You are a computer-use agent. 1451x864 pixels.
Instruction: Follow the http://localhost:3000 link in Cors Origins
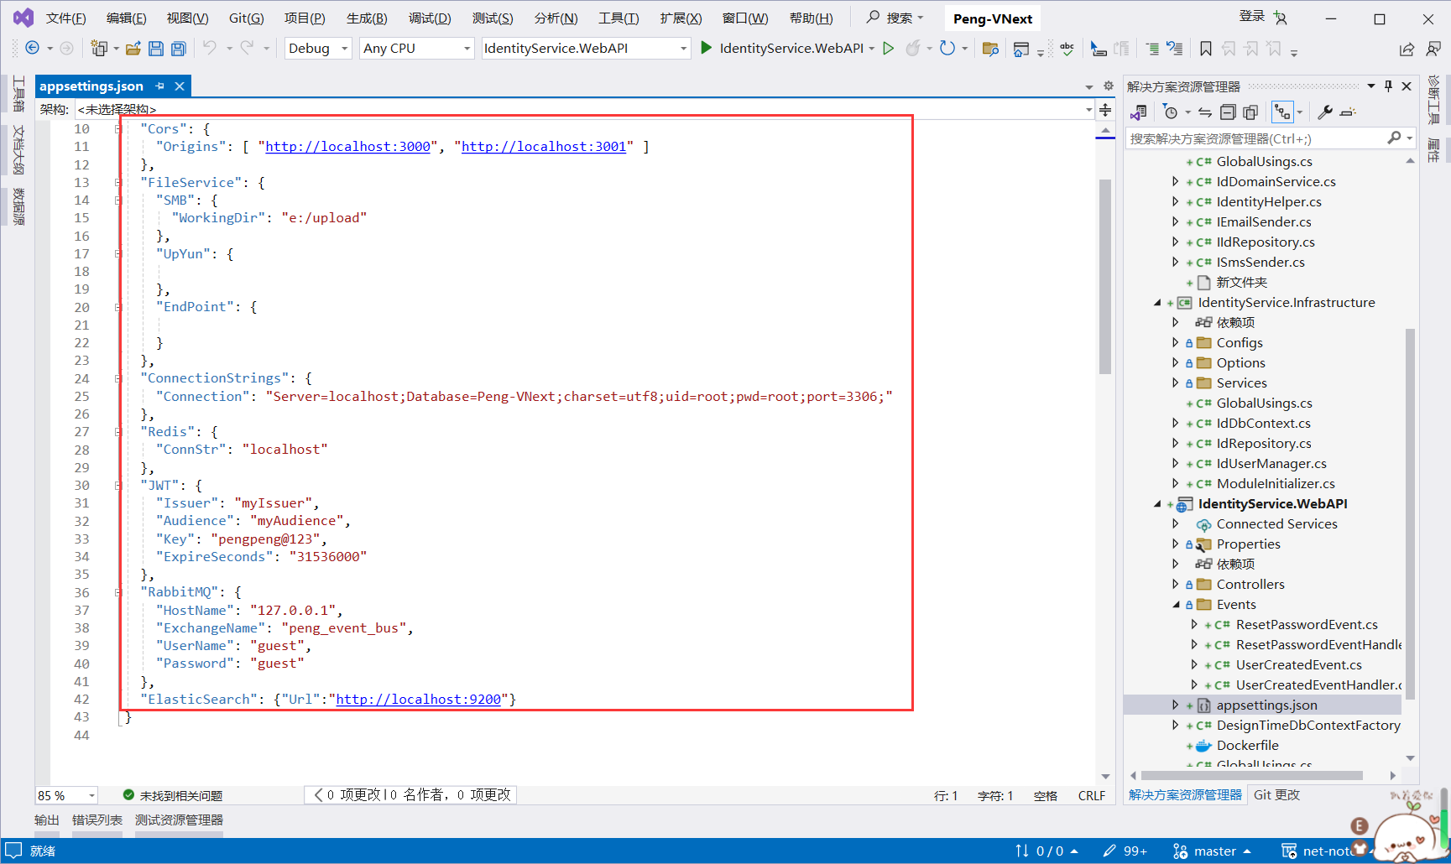(347, 147)
